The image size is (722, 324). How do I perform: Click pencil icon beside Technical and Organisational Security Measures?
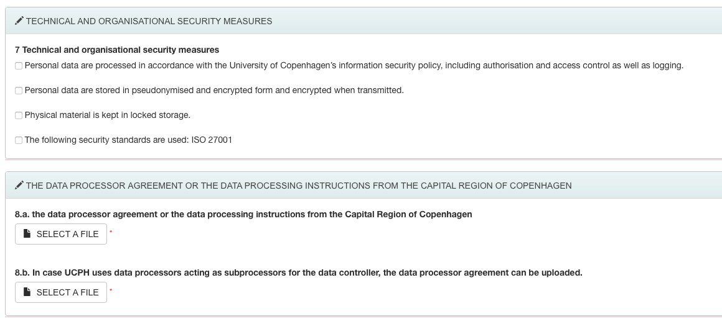[19, 20]
